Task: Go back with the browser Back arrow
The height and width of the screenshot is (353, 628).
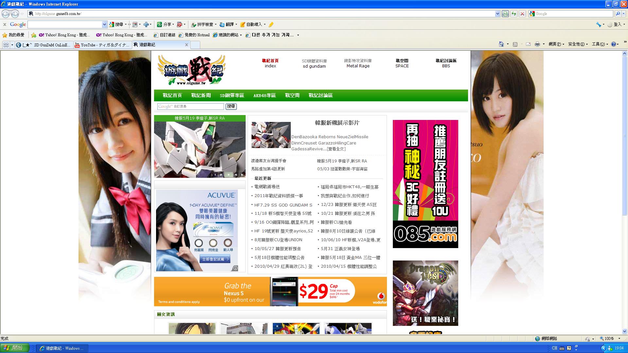Action: 6,14
